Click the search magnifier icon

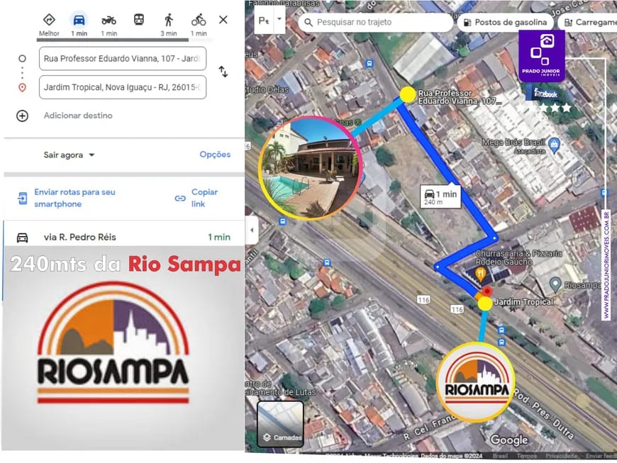308,23
